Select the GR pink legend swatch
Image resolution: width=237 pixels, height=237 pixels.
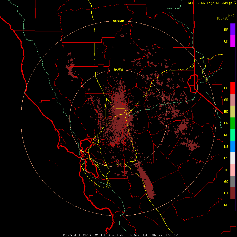[233, 100]
